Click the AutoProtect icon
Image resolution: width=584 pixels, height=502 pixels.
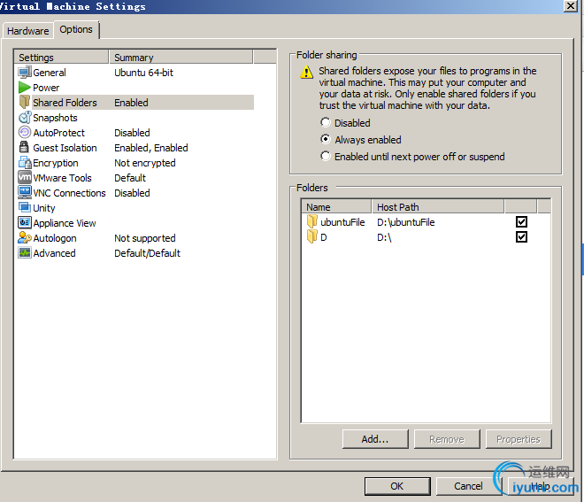coord(25,132)
